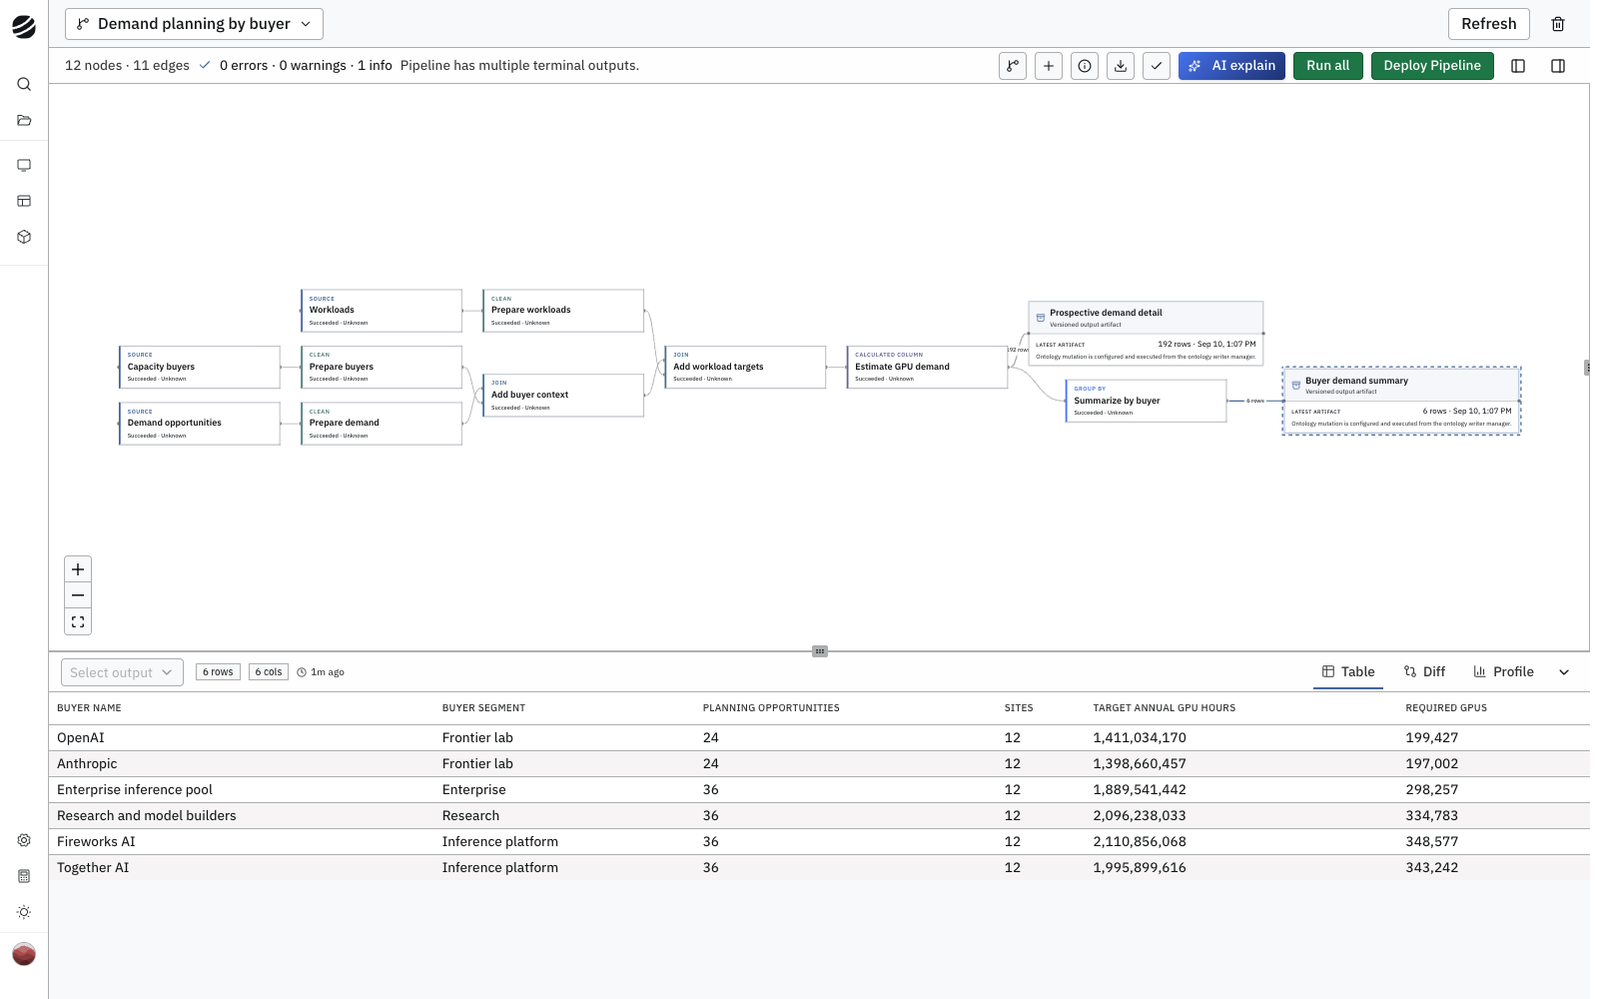Select the Prepare demand clean node
This screenshot has width=1598, height=999.
pos(382,424)
